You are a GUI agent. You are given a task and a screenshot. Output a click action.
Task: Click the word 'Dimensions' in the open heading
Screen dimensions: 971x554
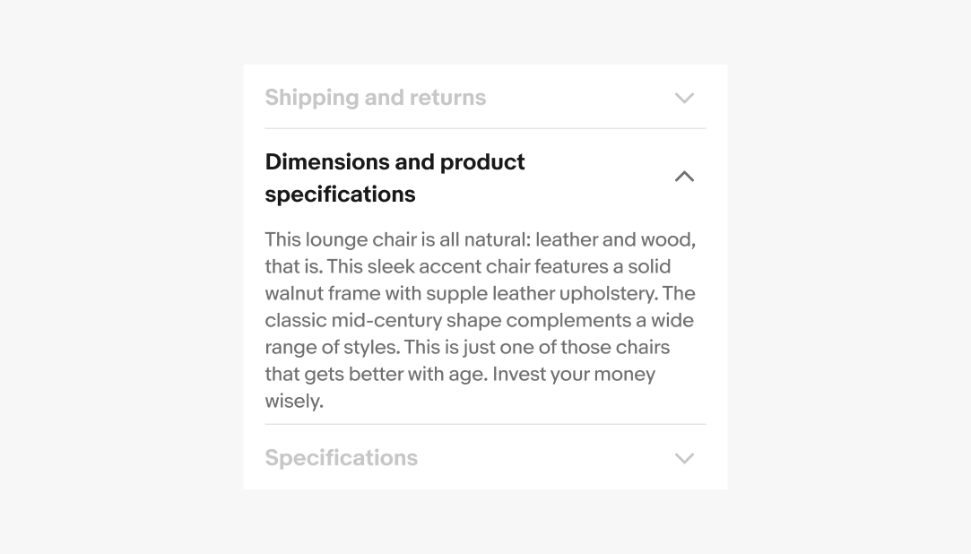(x=326, y=162)
